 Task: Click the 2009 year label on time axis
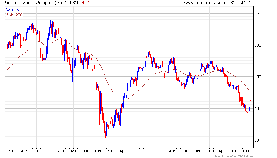(111, 151)
